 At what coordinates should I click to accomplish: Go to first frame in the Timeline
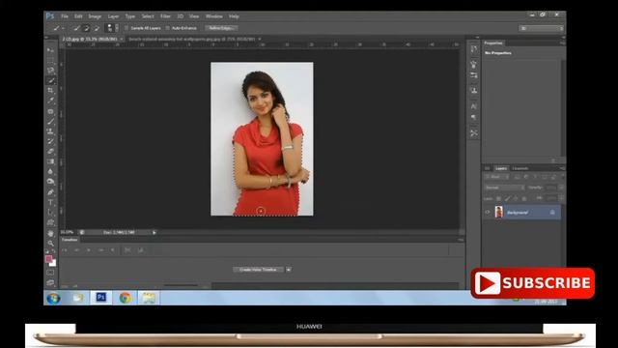(65, 250)
